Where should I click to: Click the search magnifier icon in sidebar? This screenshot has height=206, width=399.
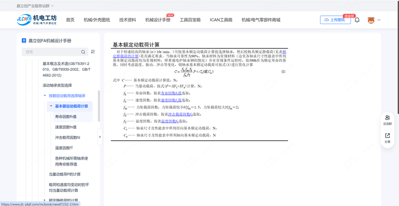point(83,52)
